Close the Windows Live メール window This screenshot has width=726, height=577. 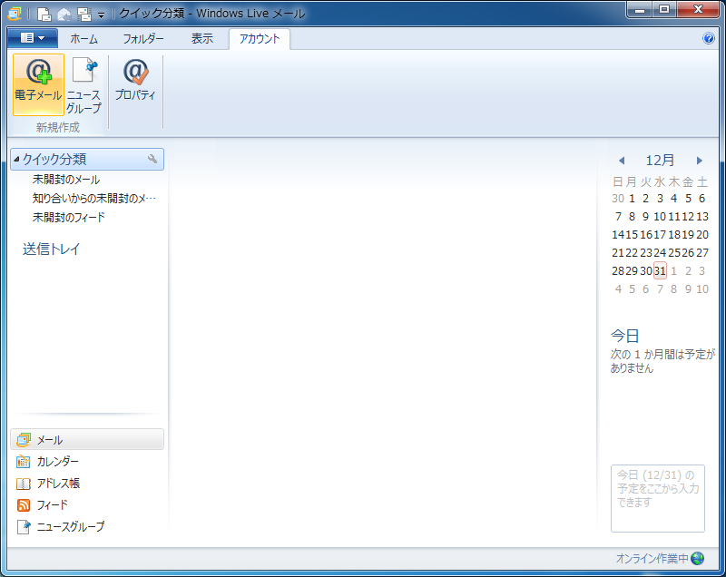[698, 9]
